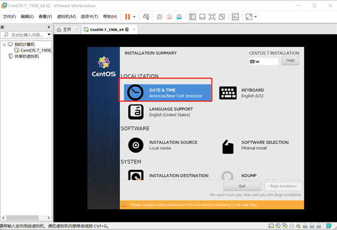Open the library search dropdown arrow
Image resolution: width=337 pixels, height=230 pixels.
point(49,34)
